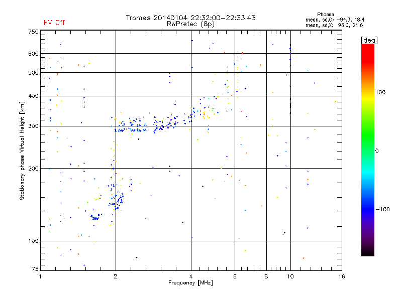Click the plot title 'Tromsø 20140104 22:32:00-22:33:43'

click(190, 18)
